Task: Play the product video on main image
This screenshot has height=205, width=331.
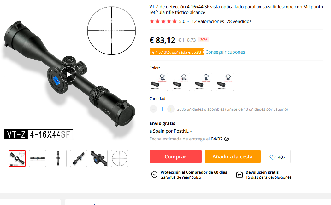Action: (68, 74)
